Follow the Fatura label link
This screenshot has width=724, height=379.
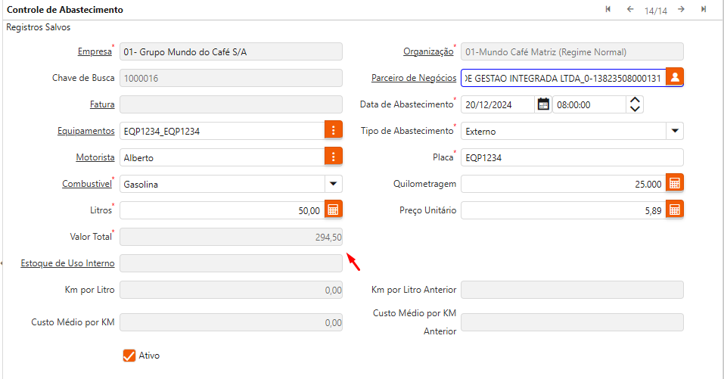coord(102,104)
